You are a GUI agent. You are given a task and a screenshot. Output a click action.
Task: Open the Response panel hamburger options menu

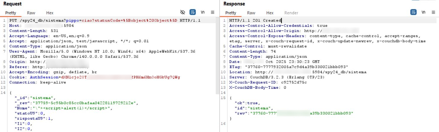click(x=433, y=12)
